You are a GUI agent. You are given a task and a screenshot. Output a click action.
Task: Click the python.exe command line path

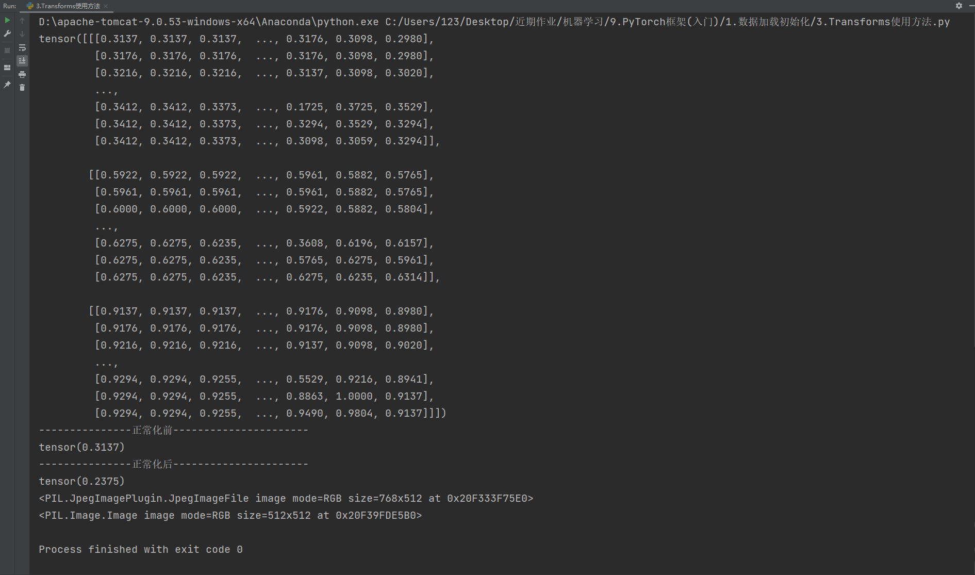494,22
